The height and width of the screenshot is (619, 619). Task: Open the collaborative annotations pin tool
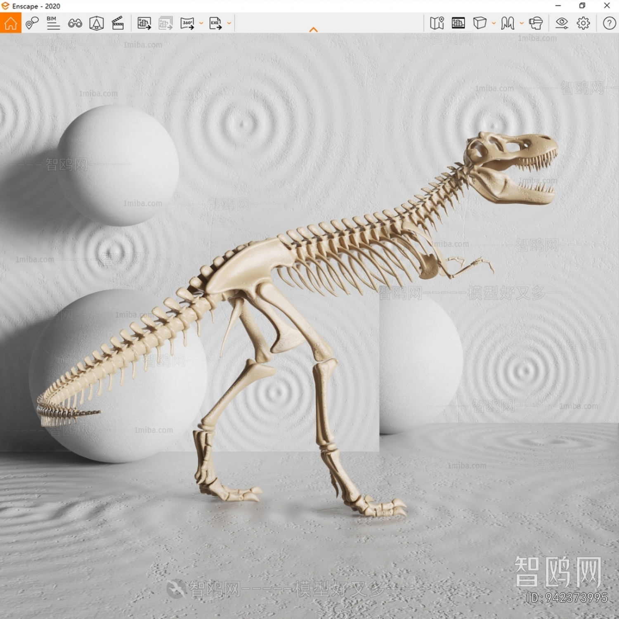[32, 23]
